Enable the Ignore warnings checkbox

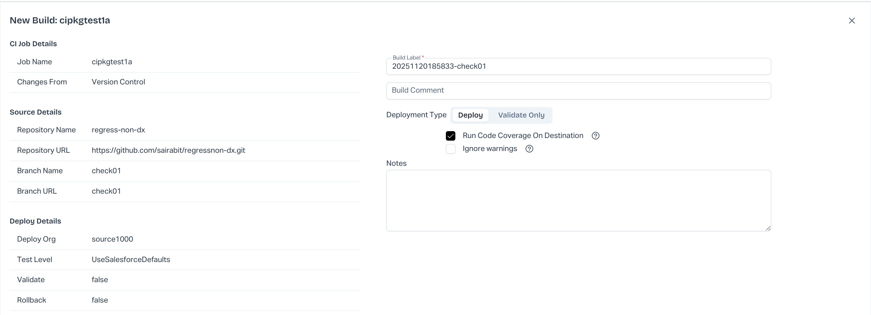pyautogui.click(x=450, y=149)
